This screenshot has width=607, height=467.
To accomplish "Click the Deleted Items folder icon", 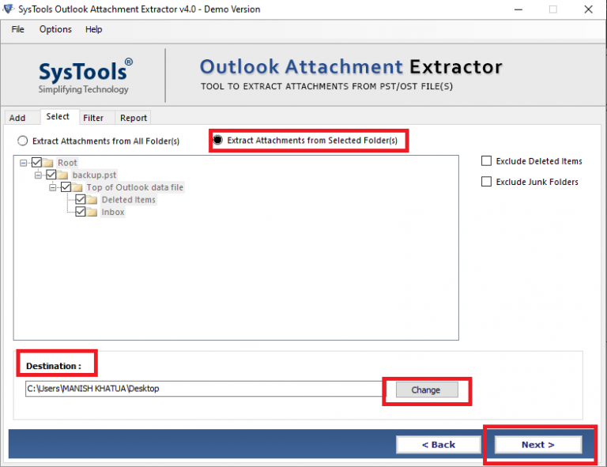I will coord(92,200).
